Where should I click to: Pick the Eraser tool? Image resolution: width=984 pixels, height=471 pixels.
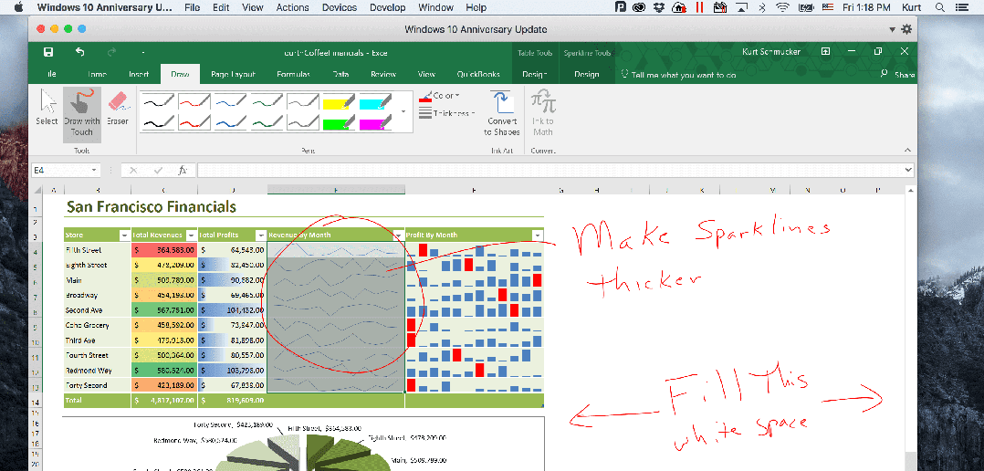(118, 108)
